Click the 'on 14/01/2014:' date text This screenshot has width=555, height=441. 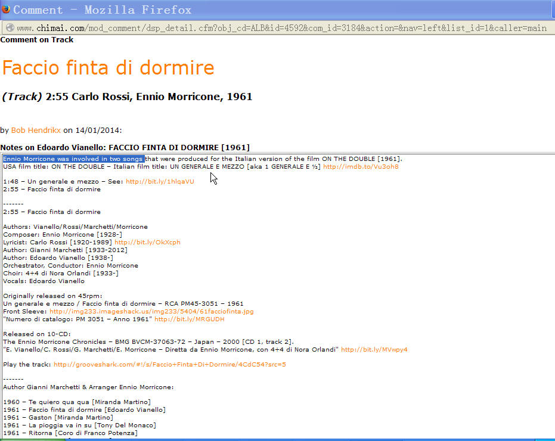[92, 131]
